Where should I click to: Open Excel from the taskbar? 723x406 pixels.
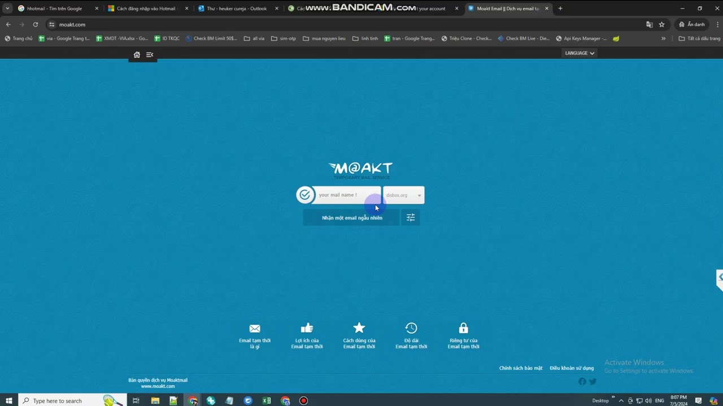267,401
